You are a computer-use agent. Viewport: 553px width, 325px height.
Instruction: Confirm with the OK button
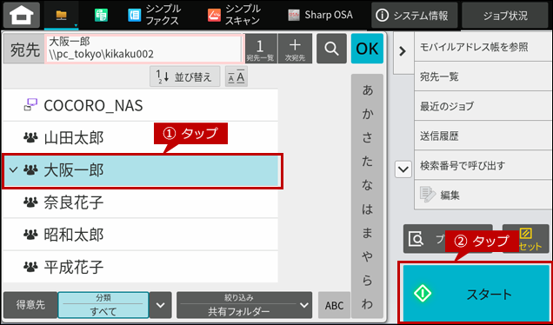click(x=367, y=49)
